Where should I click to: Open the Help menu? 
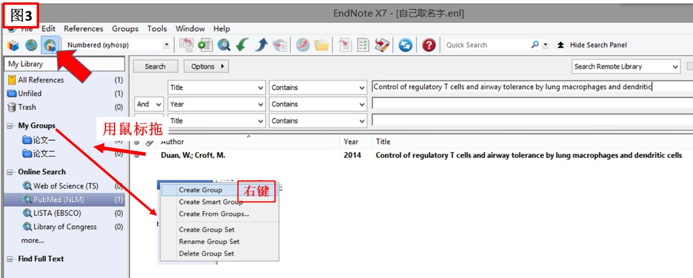(222, 29)
